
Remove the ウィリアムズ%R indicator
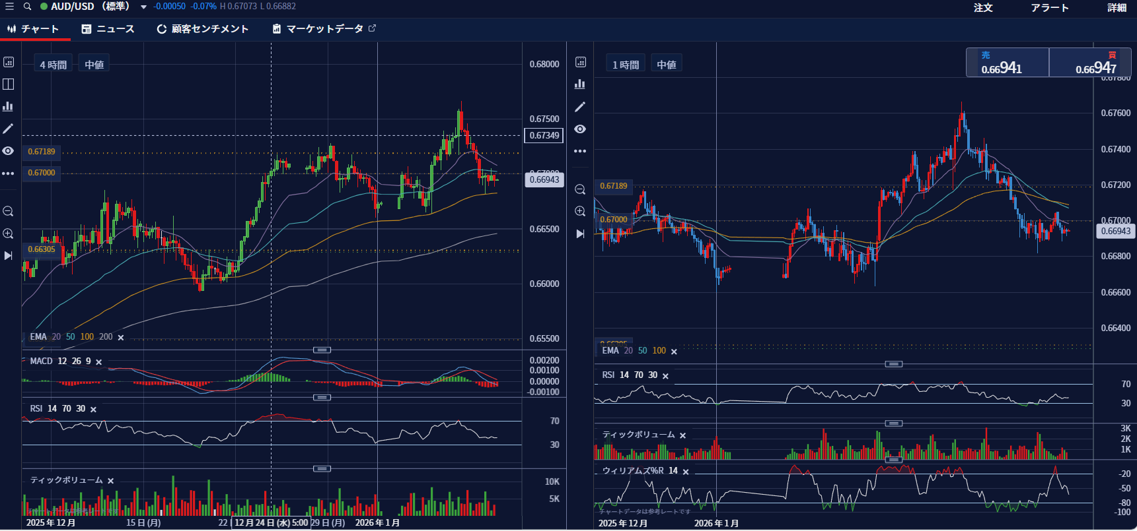click(x=686, y=472)
